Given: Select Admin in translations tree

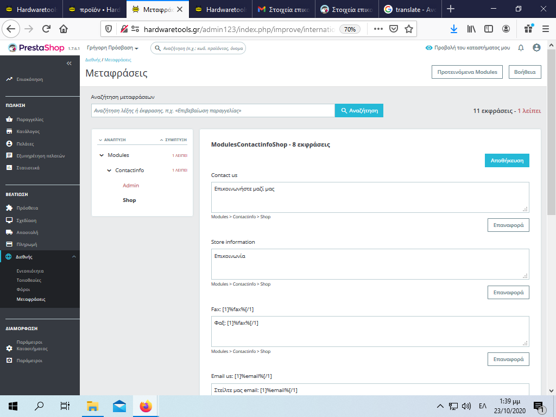Looking at the screenshot, I should pyautogui.click(x=131, y=186).
